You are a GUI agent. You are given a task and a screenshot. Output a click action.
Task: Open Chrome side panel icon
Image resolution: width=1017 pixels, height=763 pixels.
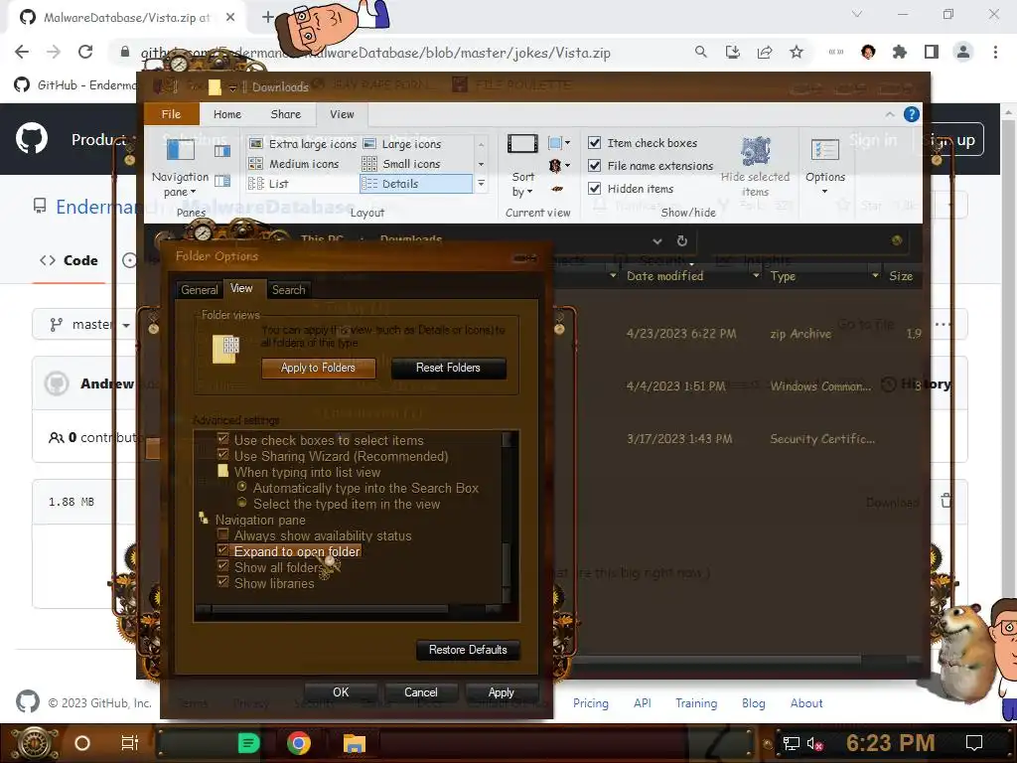pos(932,52)
